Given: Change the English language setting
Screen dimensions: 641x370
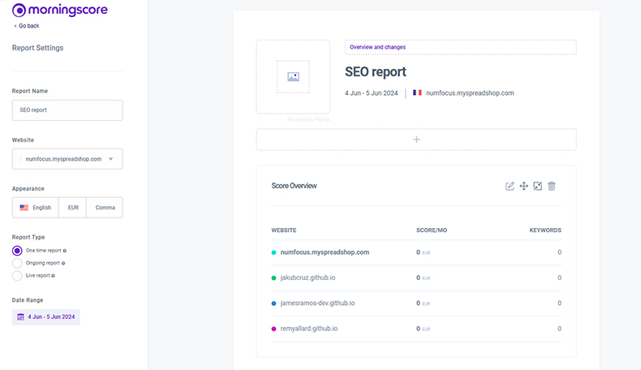Looking at the screenshot, I should point(36,208).
